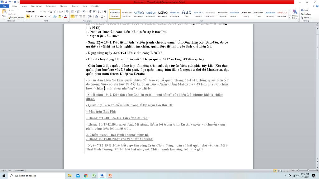Expand the Paste options arrow
319x179 pixels.
point(4,18)
